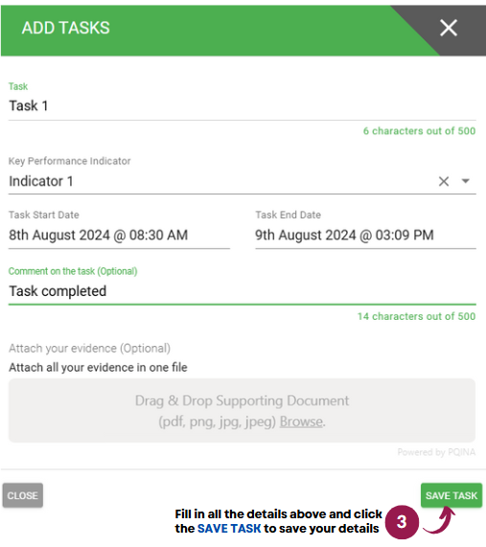Image resolution: width=486 pixels, height=547 pixels.
Task: Click the Task name input field
Action: tap(243, 106)
